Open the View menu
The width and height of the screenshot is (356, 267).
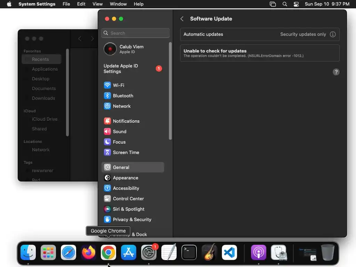pos(97,4)
